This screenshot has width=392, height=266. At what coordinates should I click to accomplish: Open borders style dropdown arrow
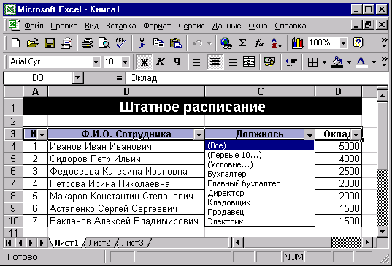324,62
